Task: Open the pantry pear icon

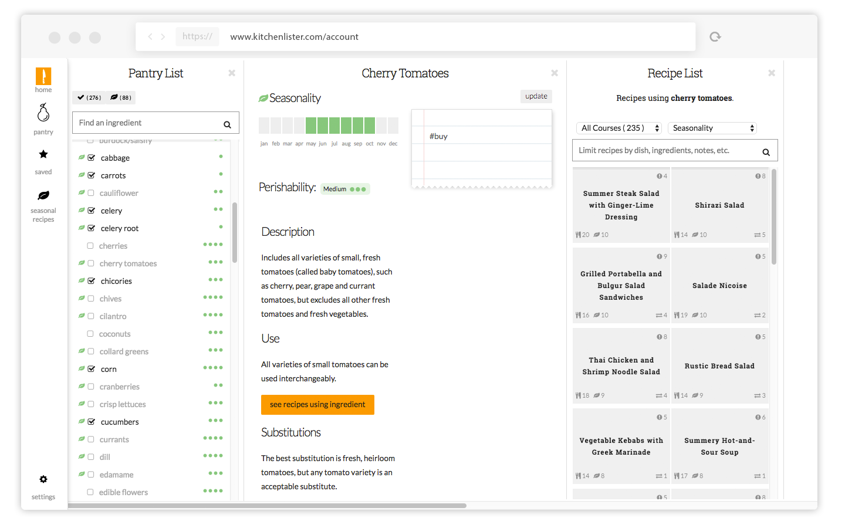Action: pyautogui.click(x=43, y=113)
